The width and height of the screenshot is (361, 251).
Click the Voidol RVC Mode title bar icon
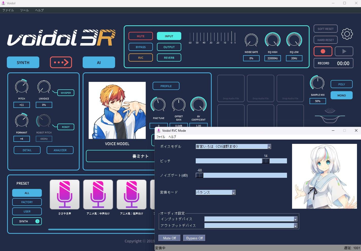click(x=159, y=130)
